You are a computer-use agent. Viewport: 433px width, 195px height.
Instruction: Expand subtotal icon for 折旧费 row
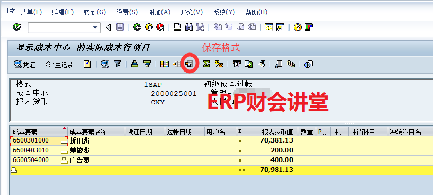64,141
